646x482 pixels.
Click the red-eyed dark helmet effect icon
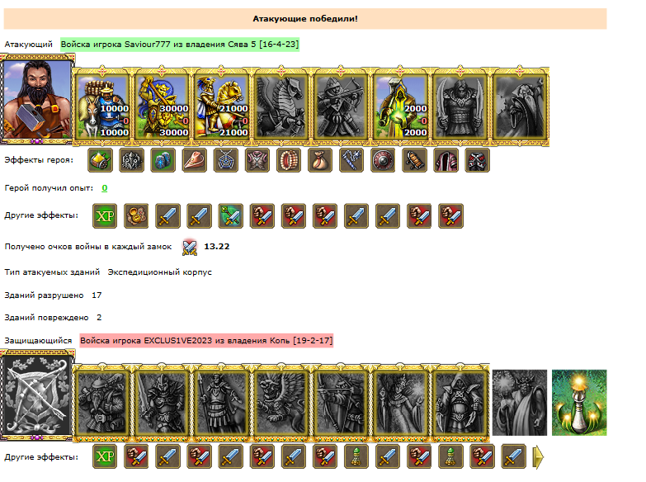pos(478,160)
